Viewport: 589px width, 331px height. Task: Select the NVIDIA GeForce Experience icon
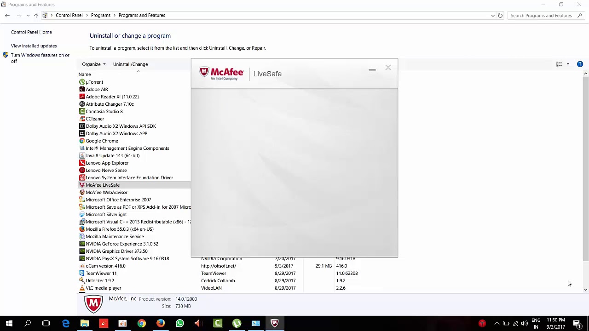pyautogui.click(x=82, y=244)
